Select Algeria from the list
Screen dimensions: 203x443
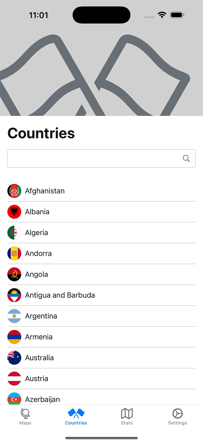[x=101, y=233]
